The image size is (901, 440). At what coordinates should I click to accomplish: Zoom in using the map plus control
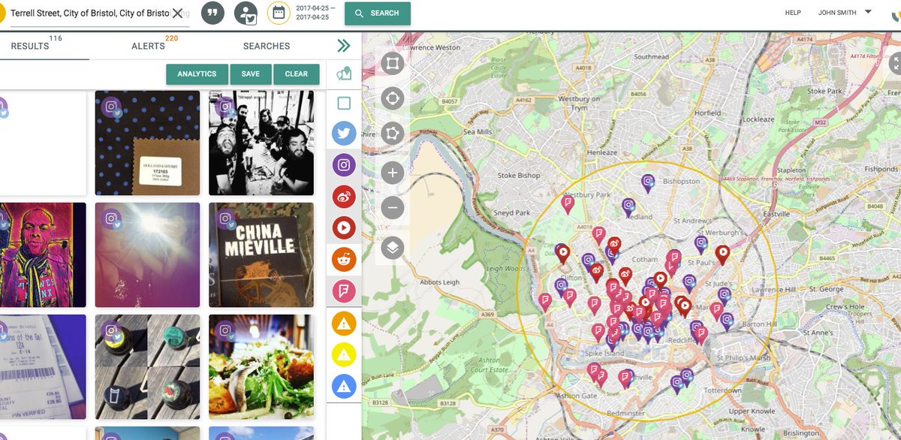click(392, 172)
